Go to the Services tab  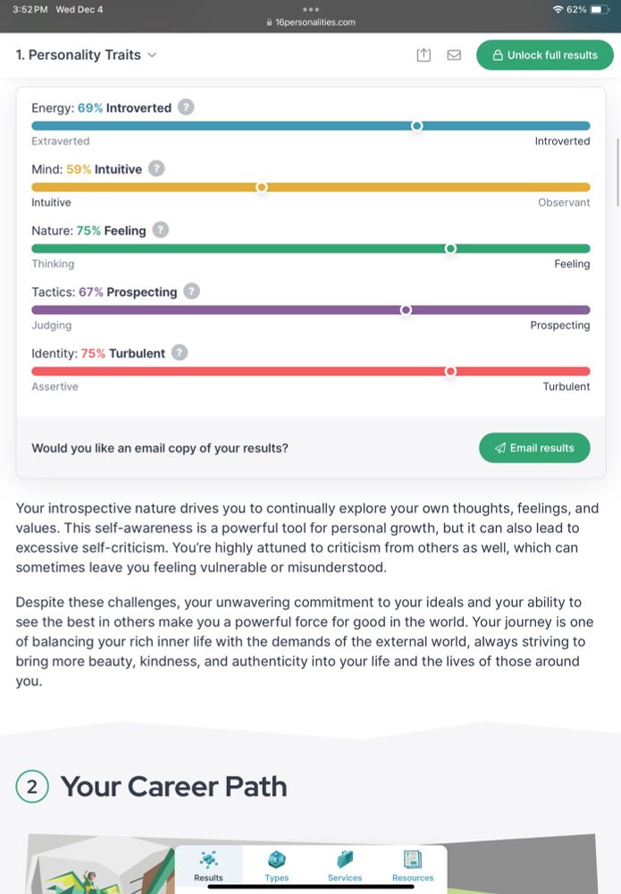pos(345,866)
